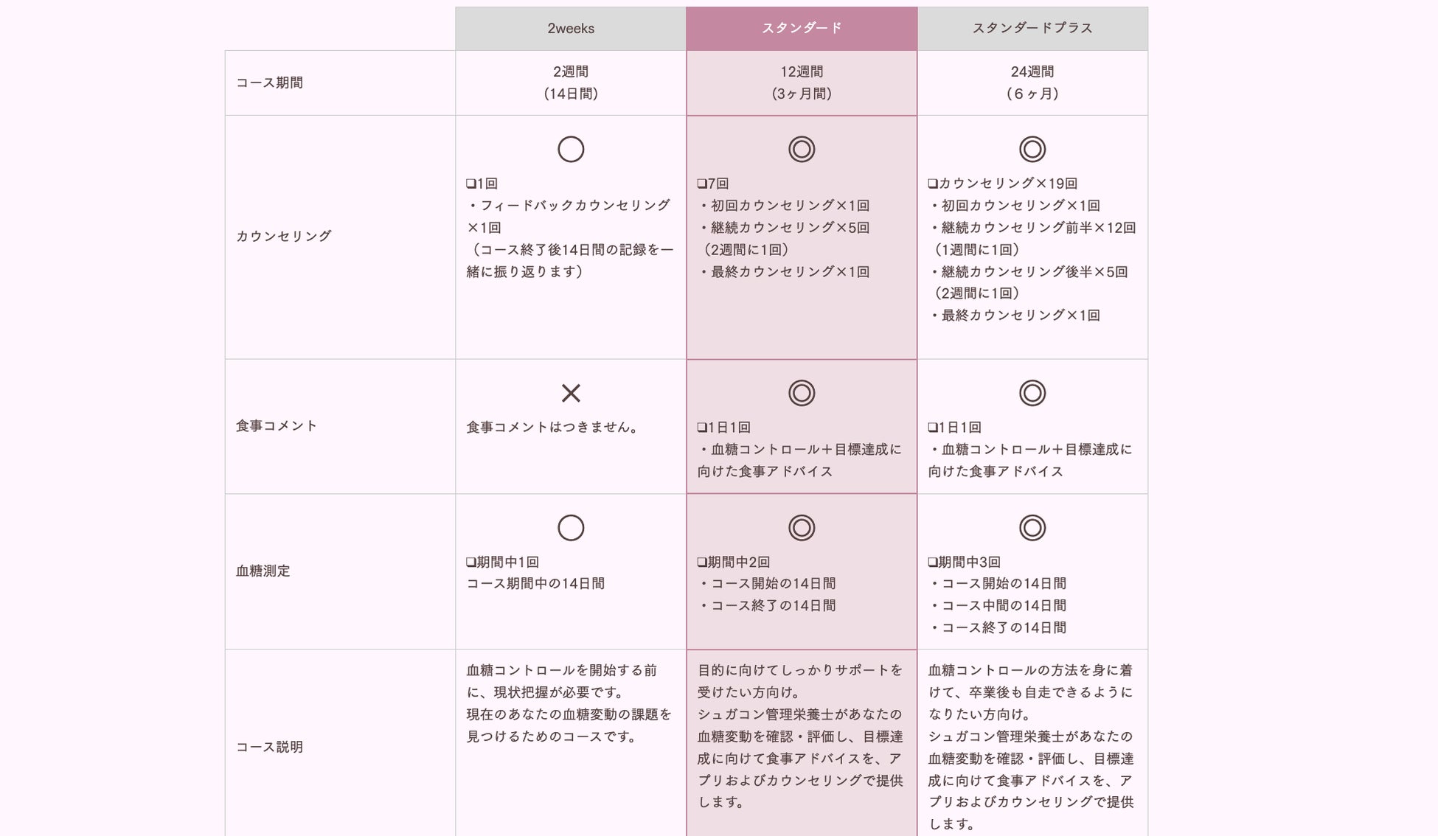The height and width of the screenshot is (836, 1438).
Task: Click the ❏カウンセリング×19回 text
Action: (x=1003, y=184)
